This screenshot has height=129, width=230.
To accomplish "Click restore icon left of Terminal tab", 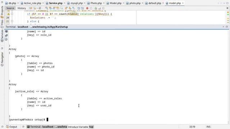I will click(23, 127).
